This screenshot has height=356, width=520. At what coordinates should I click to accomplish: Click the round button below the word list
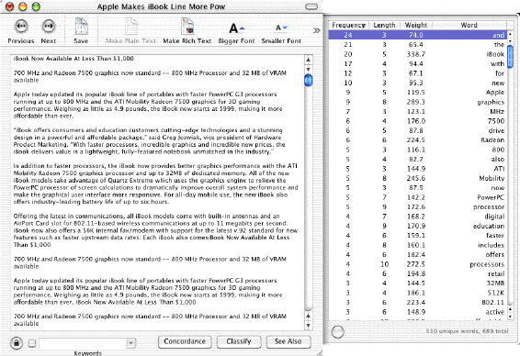tap(337, 332)
